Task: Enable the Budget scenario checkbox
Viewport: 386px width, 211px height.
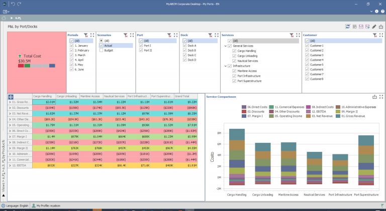Action: (x=101, y=51)
